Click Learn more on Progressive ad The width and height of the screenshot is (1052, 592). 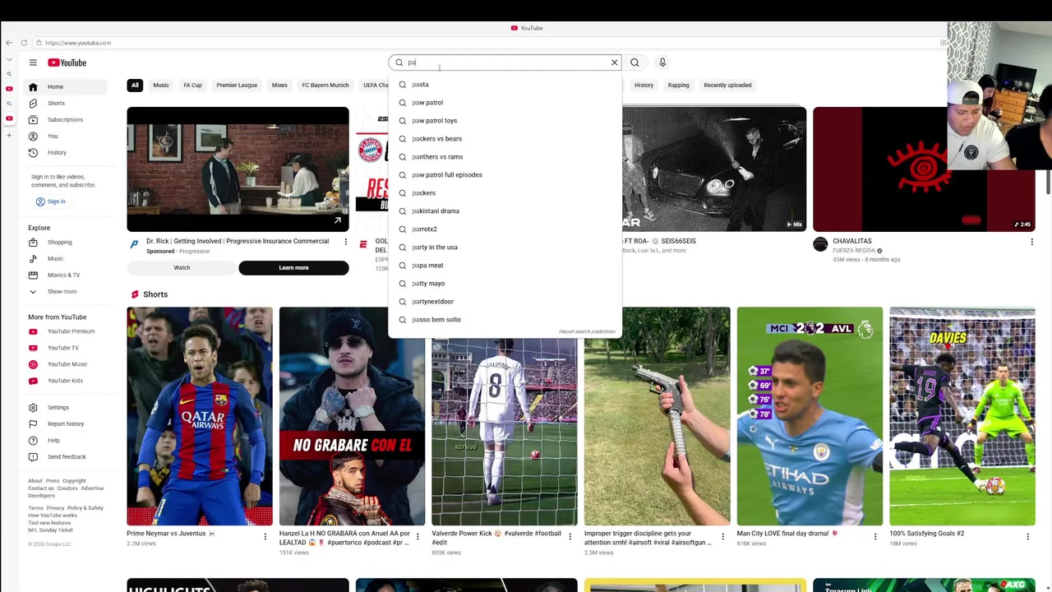tap(293, 267)
